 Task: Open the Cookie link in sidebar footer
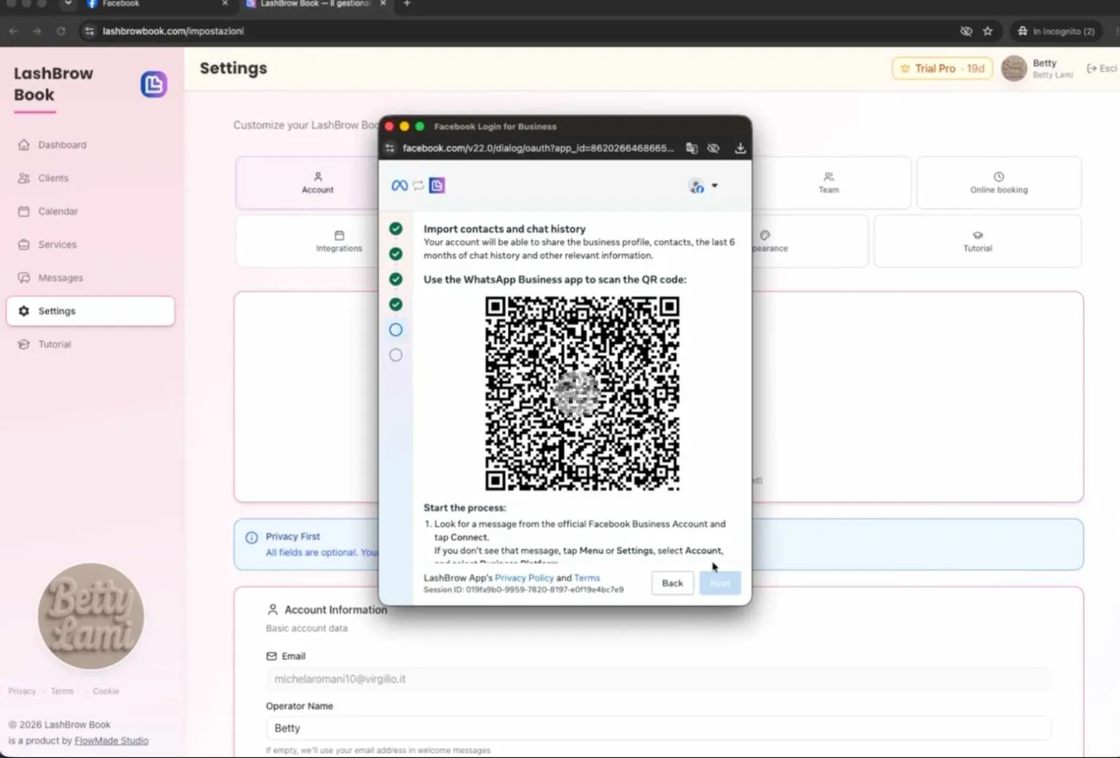pos(106,691)
